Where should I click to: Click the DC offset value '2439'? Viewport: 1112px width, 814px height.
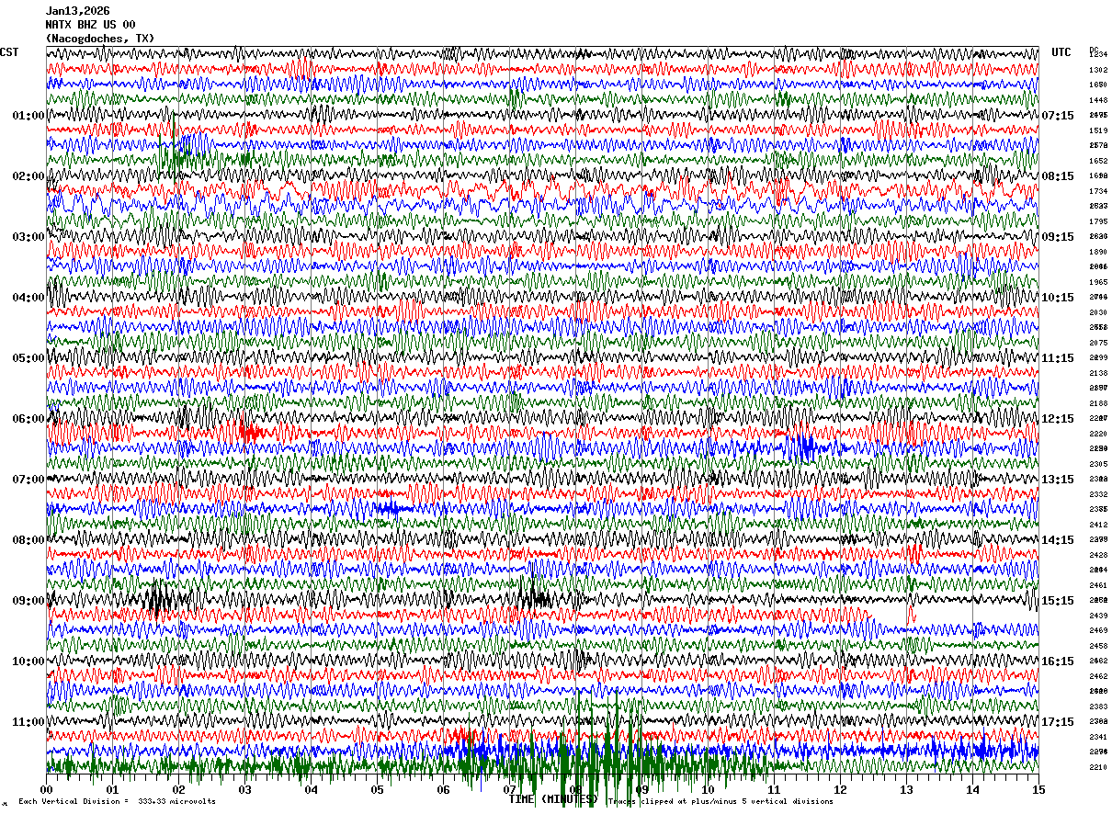pyautogui.click(x=1098, y=616)
